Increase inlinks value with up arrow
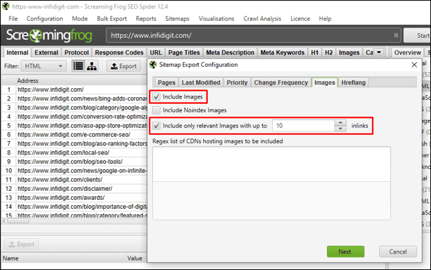The height and width of the screenshot is (270, 431). pyautogui.click(x=340, y=123)
